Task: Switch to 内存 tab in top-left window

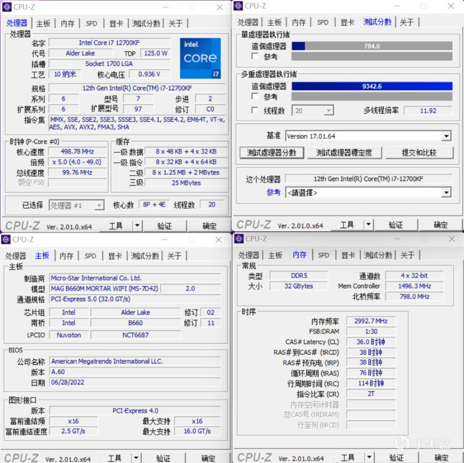Action: pyautogui.click(x=68, y=23)
